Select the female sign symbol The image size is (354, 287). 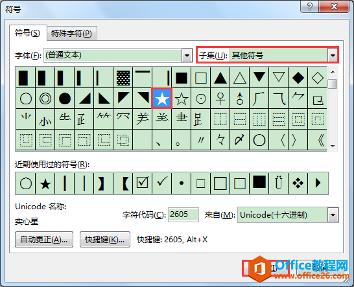pyautogui.click(x=220, y=98)
